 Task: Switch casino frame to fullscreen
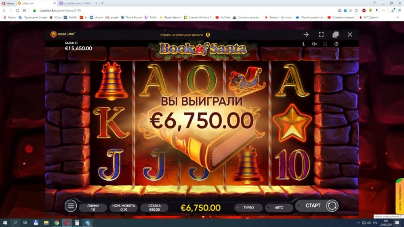point(321,34)
